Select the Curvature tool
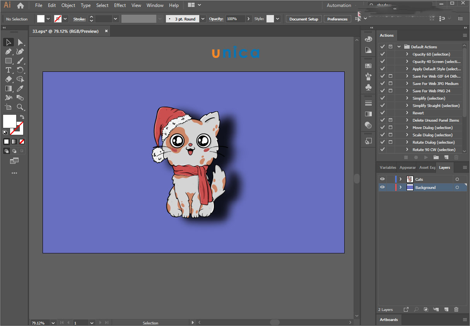The image size is (470, 326). [20, 51]
